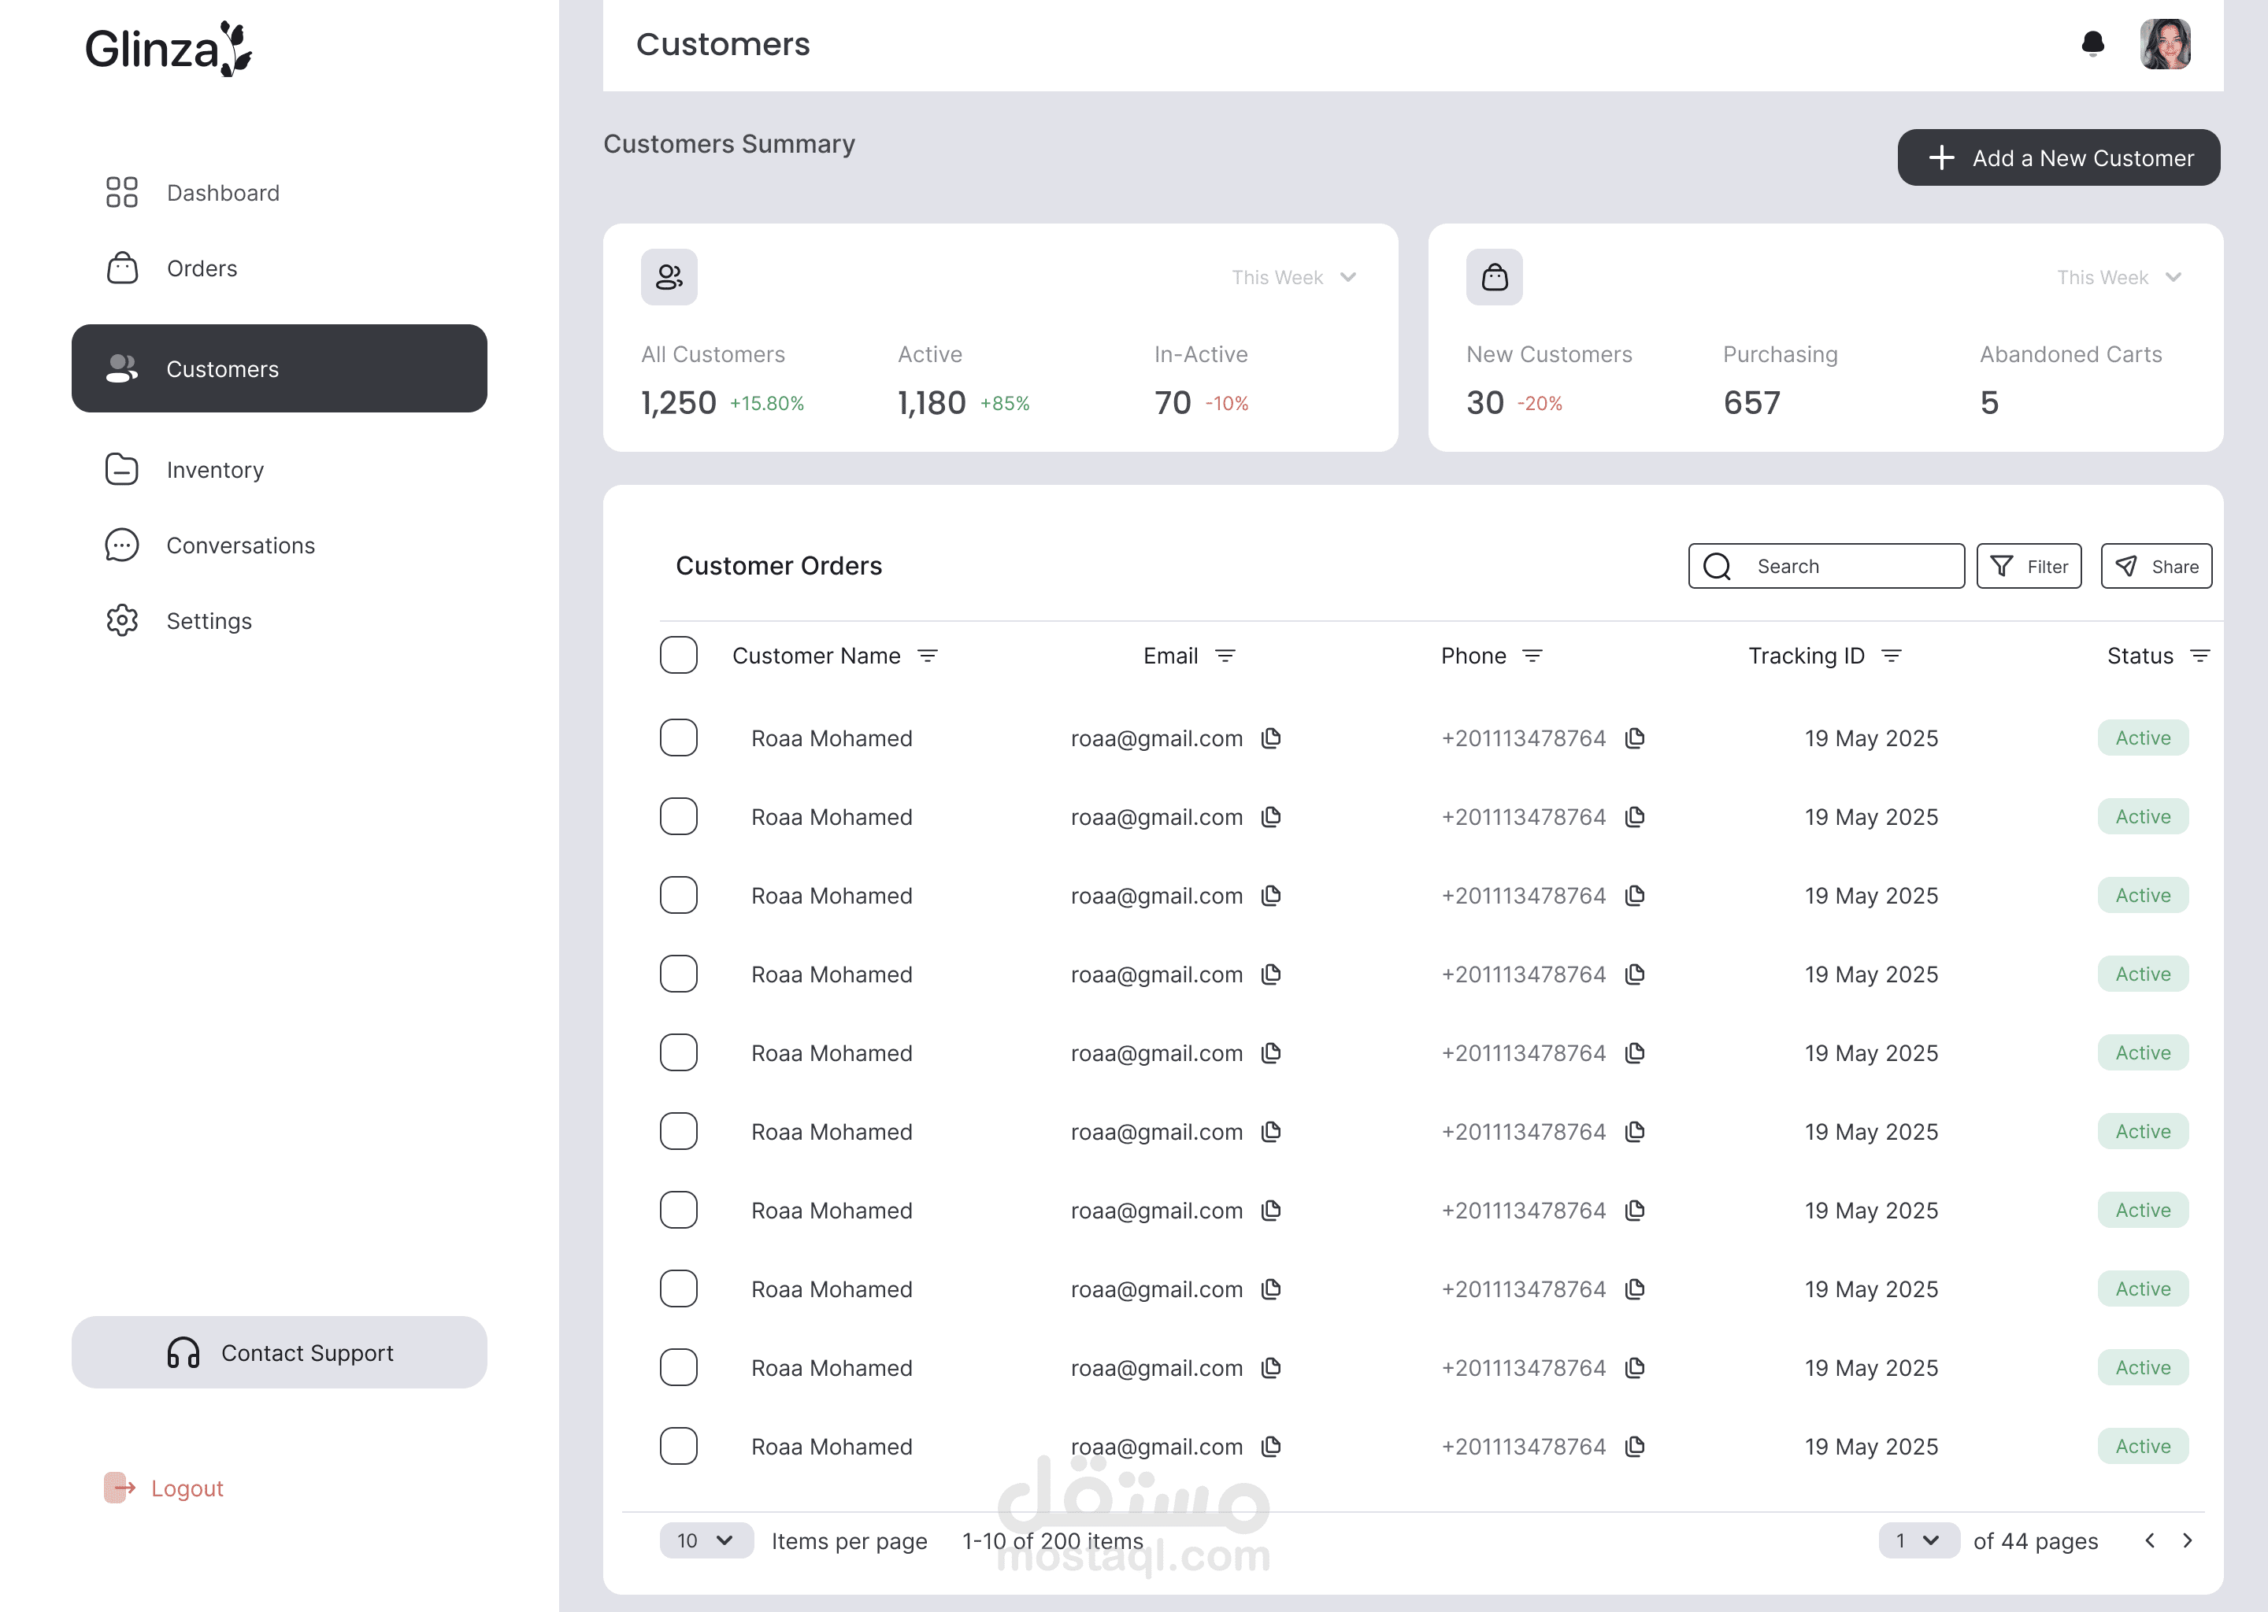Click the 'of 44 pages' text
The width and height of the screenshot is (2268, 1612).
[2036, 1540]
